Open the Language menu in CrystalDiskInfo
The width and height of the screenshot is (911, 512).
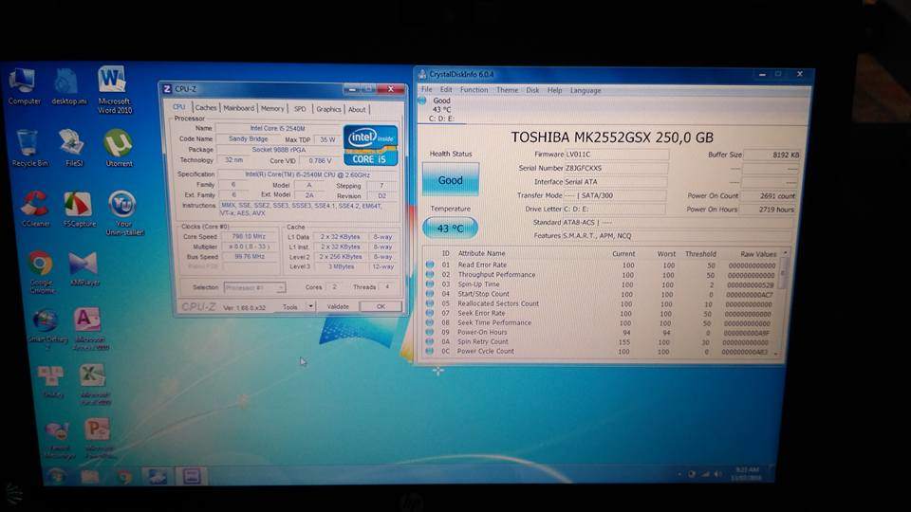586,91
